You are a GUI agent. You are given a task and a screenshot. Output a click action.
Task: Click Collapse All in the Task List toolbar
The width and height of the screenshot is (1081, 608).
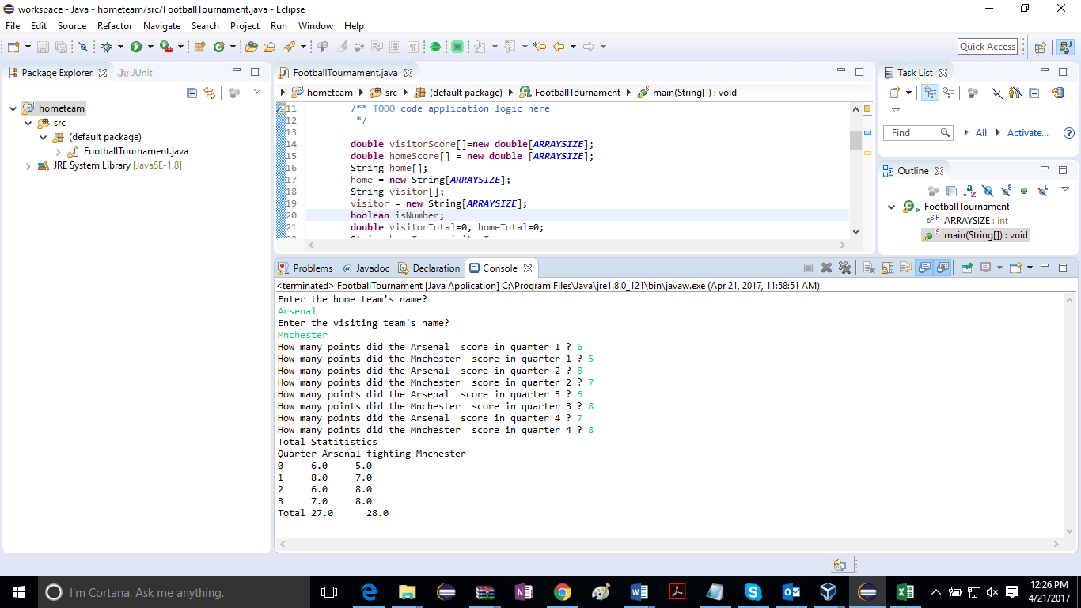point(1034,93)
